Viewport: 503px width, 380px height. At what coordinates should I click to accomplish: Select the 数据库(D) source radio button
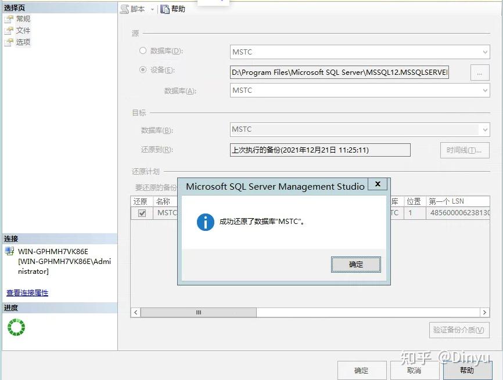(x=143, y=52)
